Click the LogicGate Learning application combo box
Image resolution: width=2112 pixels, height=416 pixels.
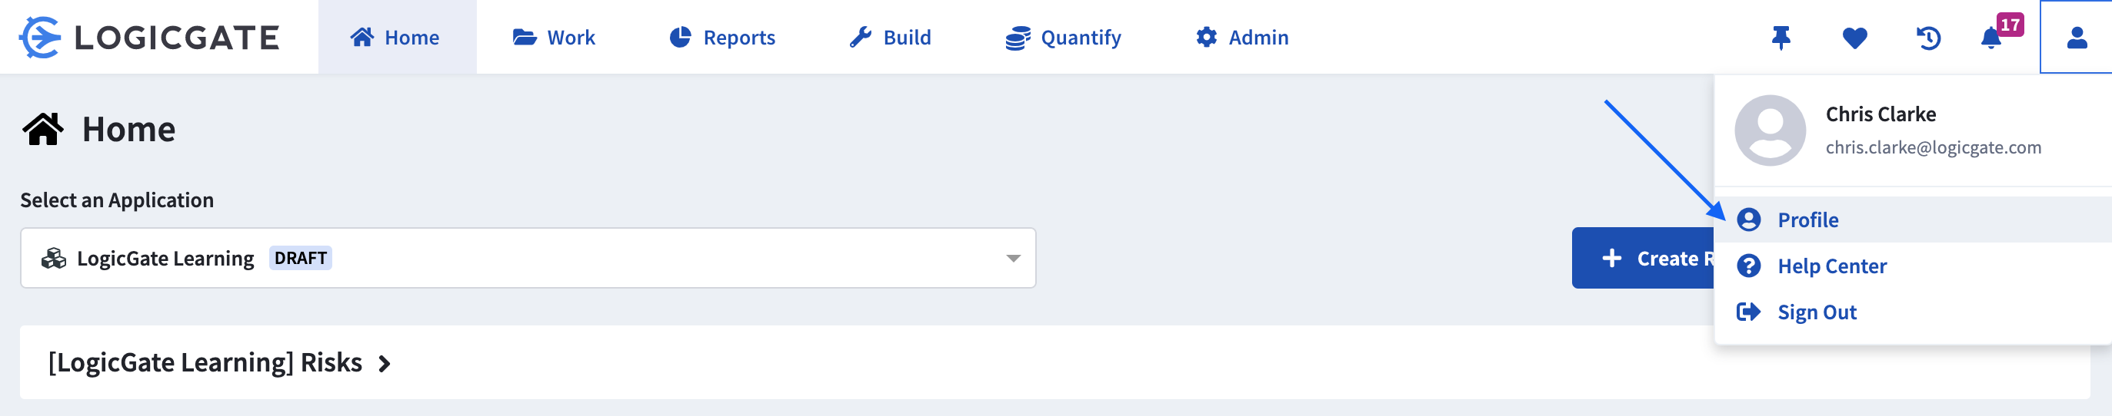528,258
